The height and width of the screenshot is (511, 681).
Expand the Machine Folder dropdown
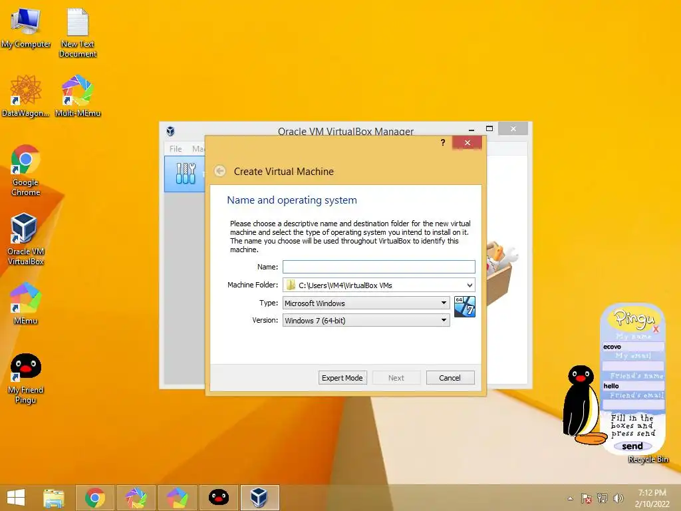pyautogui.click(x=470, y=285)
